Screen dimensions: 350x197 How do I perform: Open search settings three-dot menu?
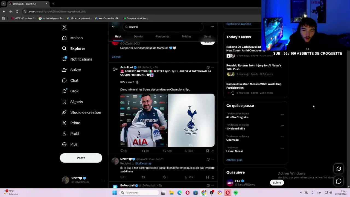pyautogui.click(x=212, y=27)
